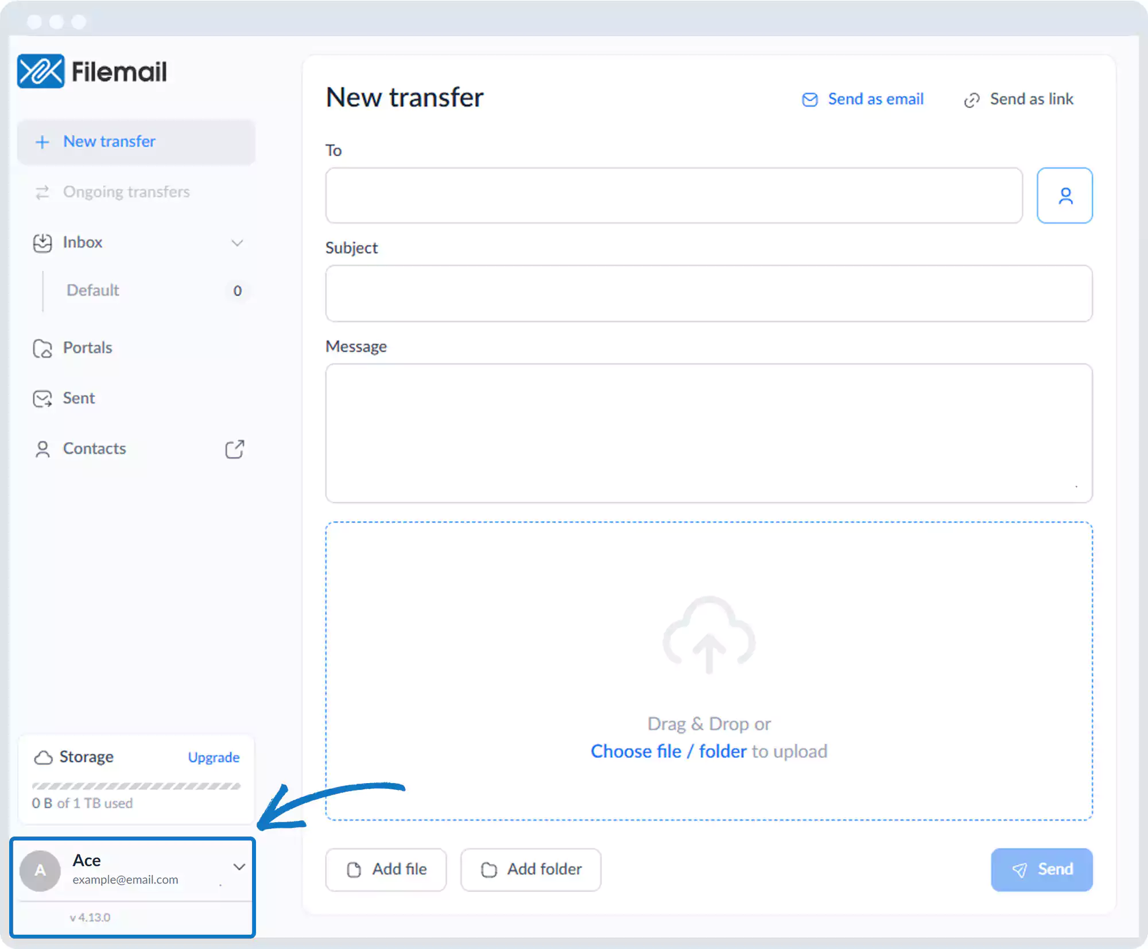Switch to Send as link mode
1148x949 pixels.
tap(1019, 99)
